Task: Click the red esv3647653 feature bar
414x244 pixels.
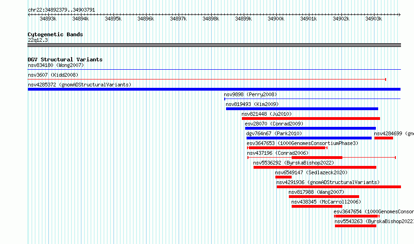Action: pyautogui.click(x=287, y=148)
